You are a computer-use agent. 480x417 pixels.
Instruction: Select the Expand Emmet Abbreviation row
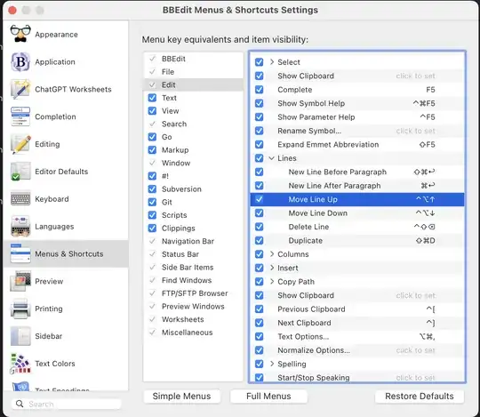click(x=357, y=145)
